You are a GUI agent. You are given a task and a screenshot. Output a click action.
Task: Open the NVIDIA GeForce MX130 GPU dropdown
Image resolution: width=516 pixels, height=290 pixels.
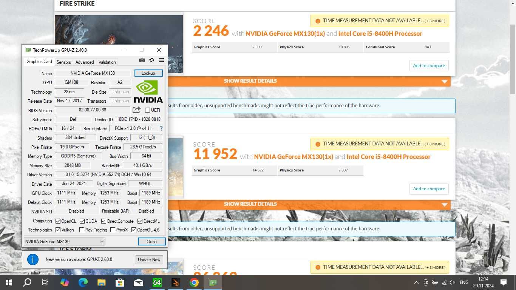65,241
